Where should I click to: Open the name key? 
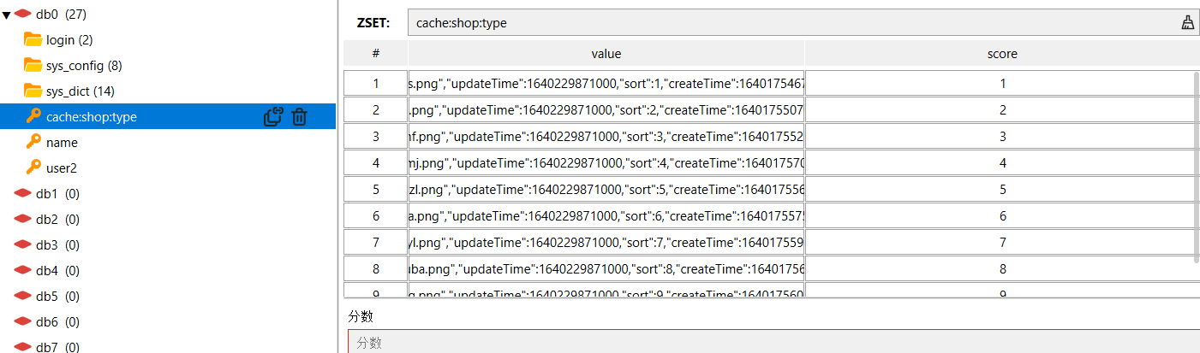coord(62,143)
